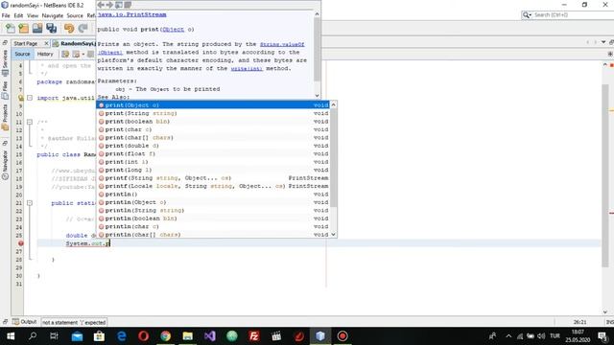This screenshot has height=345, width=614.
Task: Click the NetBeans taskbar icon
Action: [x=320, y=336]
